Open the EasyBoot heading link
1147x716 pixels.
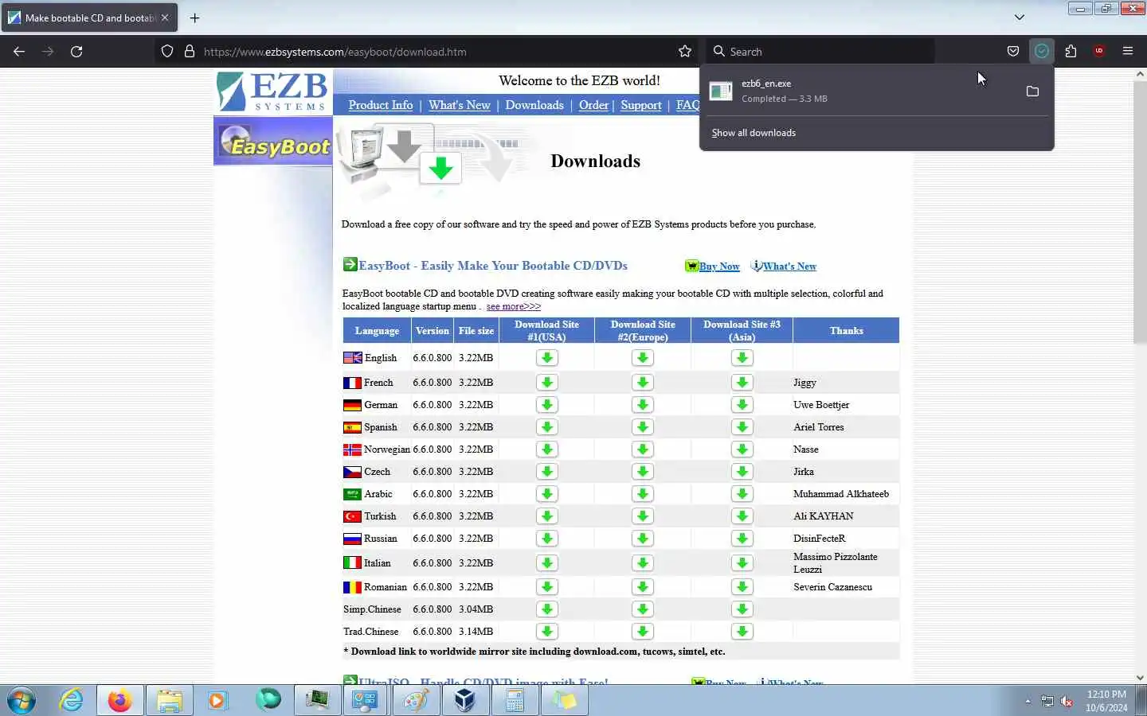[x=493, y=266]
